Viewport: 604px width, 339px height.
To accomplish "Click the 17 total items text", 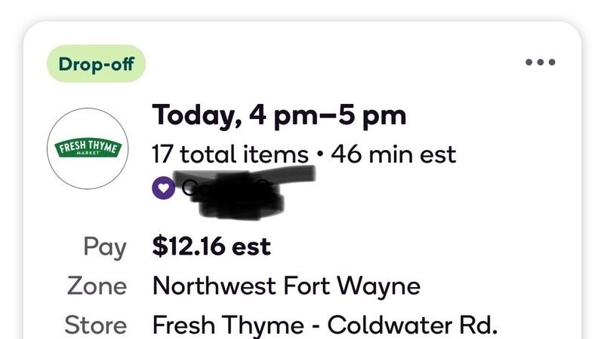I will (x=230, y=154).
